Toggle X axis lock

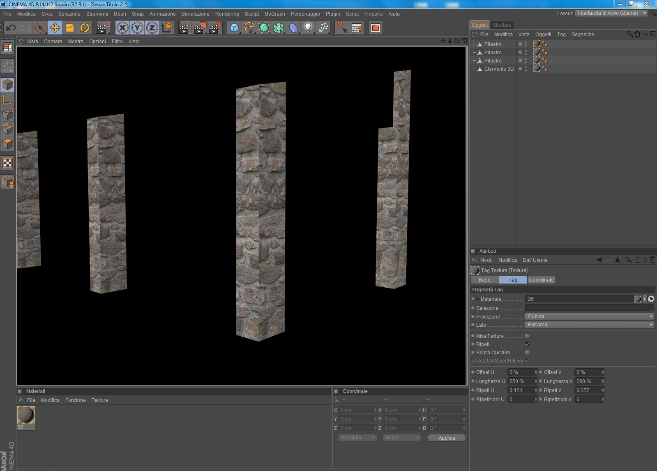point(122,28)
